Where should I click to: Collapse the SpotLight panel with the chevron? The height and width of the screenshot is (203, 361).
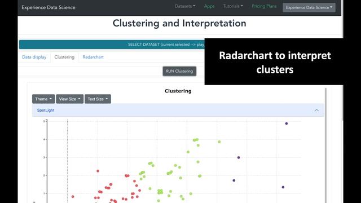click(316, 111)
